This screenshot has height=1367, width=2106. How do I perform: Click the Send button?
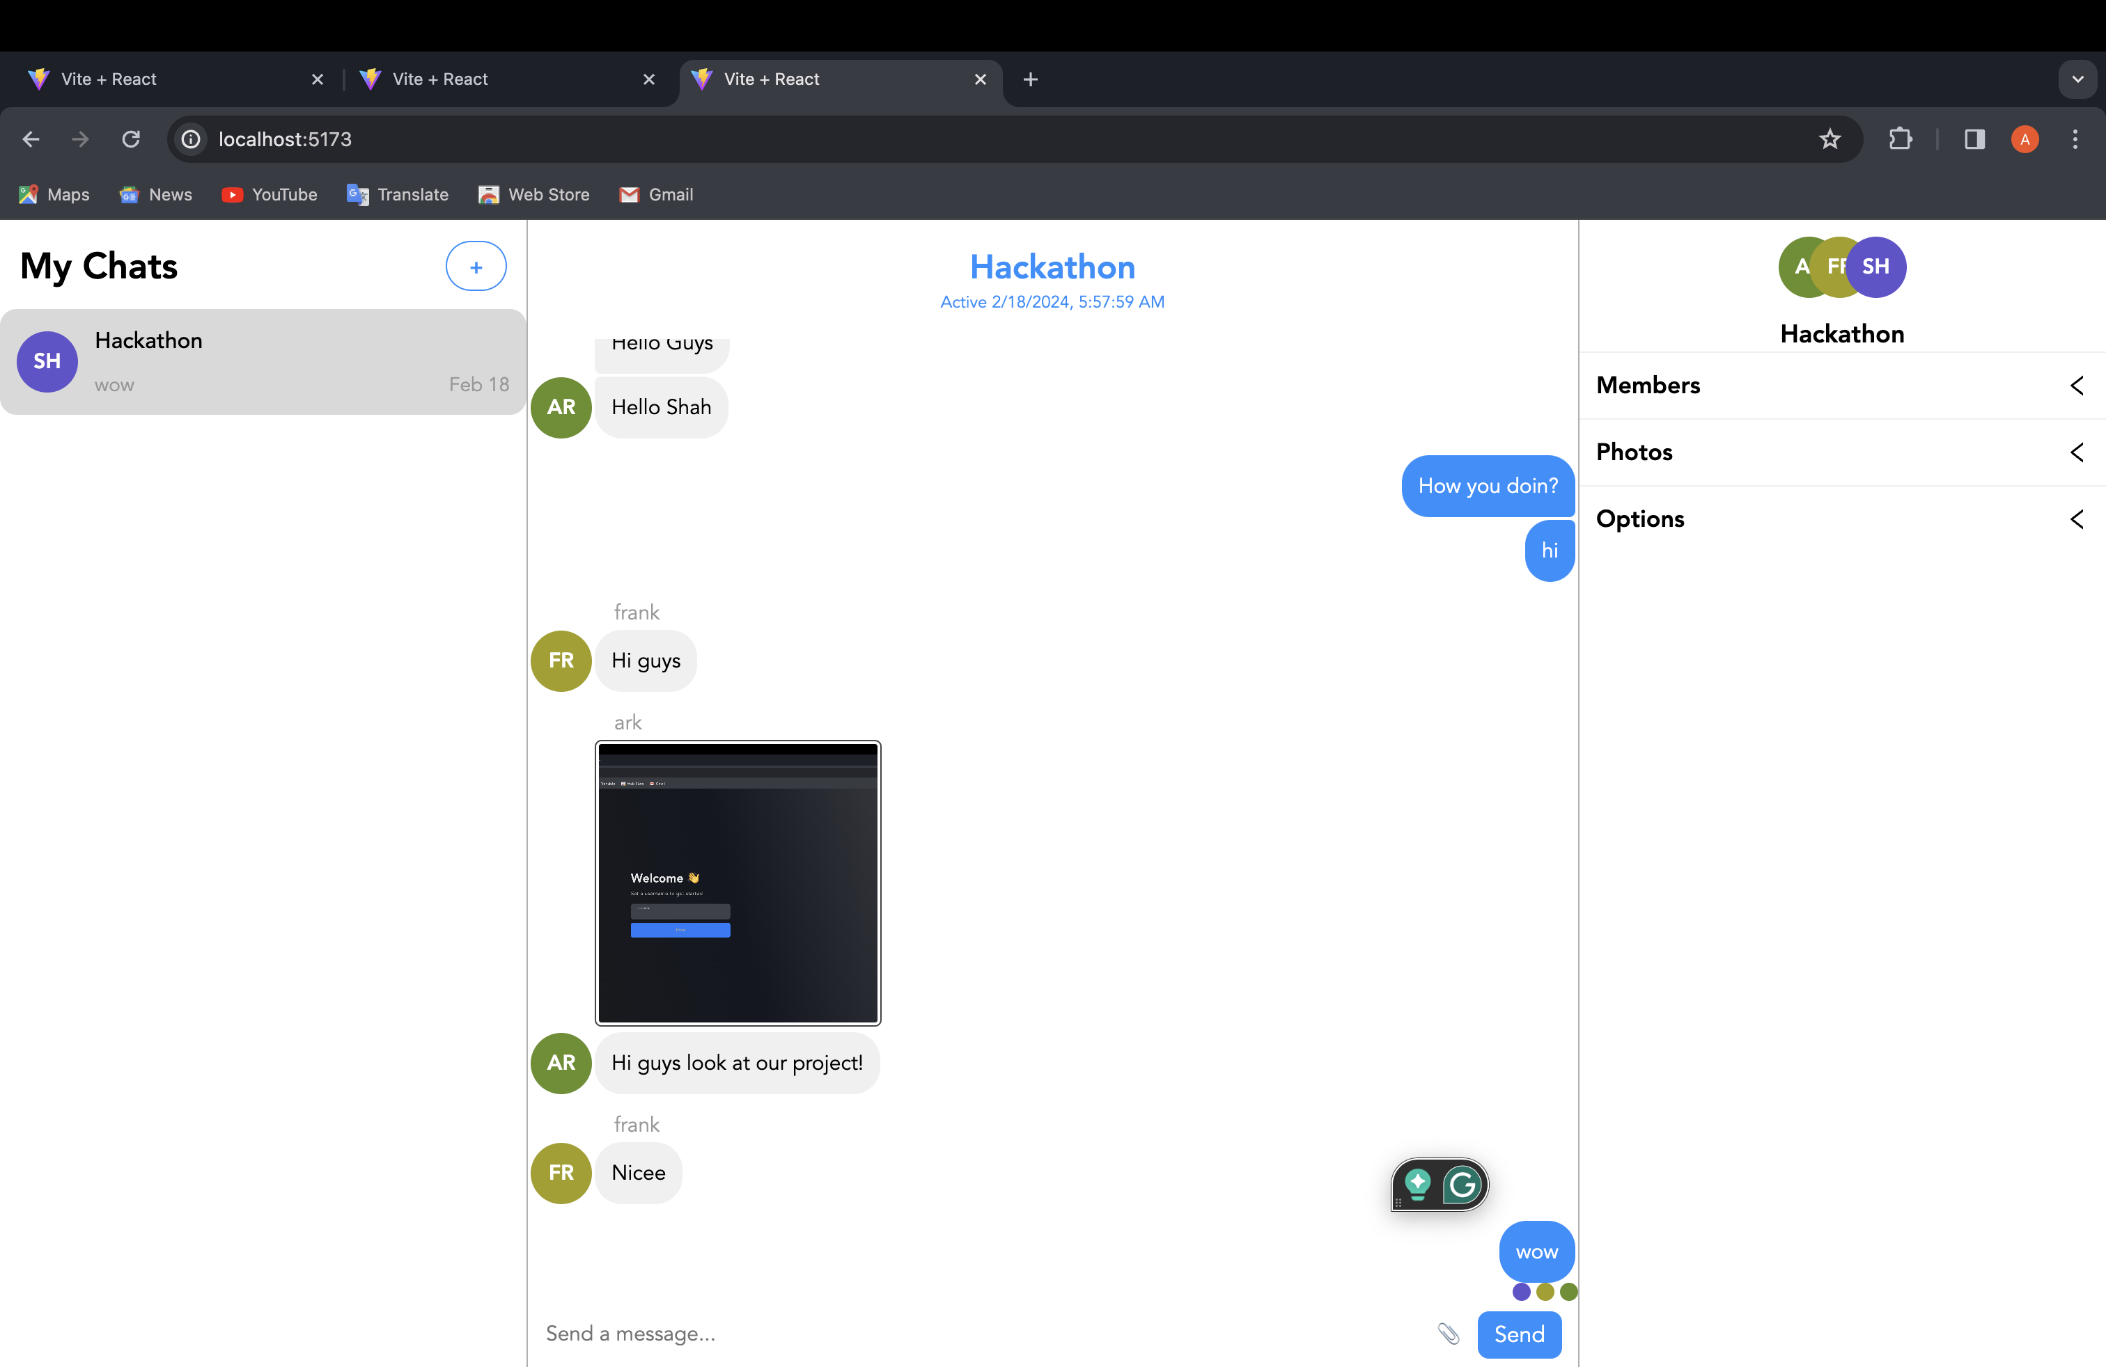tap(1518, 1334)
